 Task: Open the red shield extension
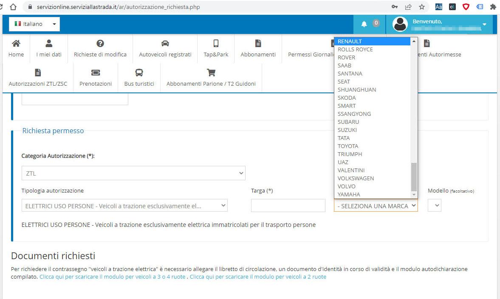[x=466, y=7]
